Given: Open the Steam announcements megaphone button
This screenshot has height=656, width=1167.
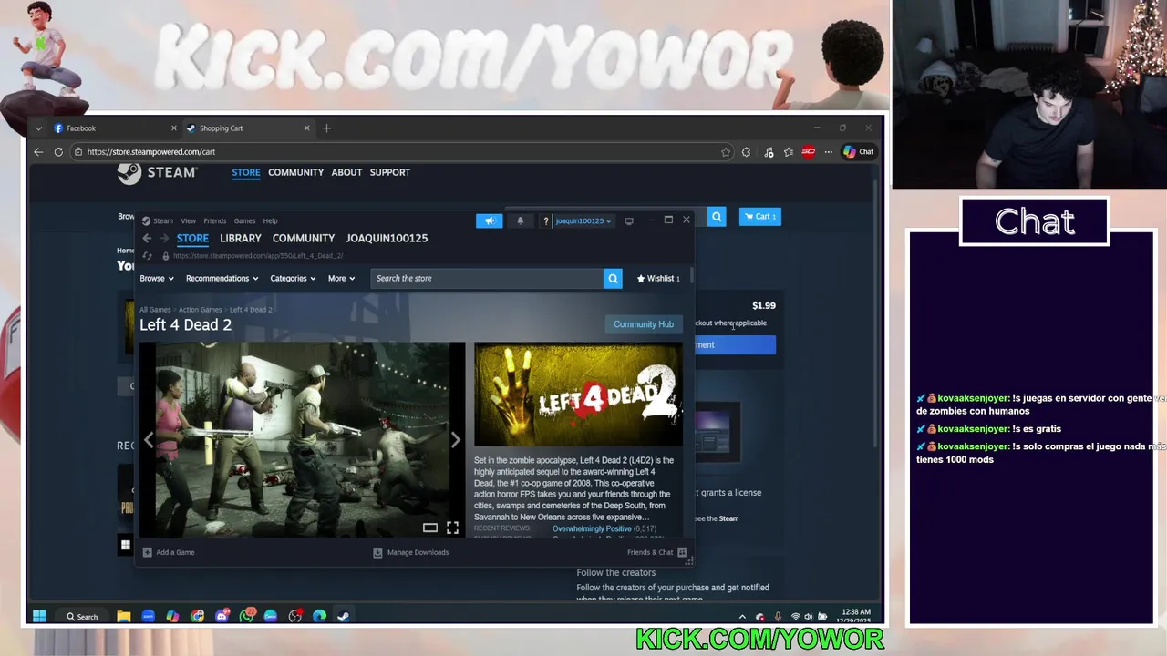Looking at the screenshot, I should point(489,220).
